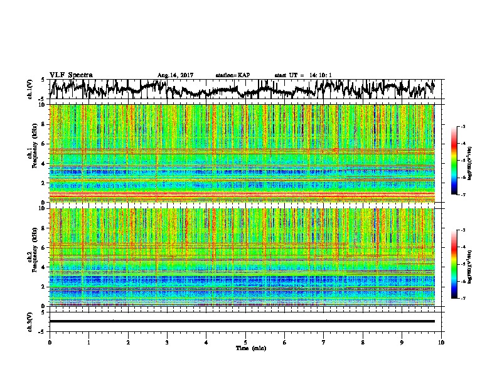Click time axis tick label '9'
This screenshot has width=497, height=384.
[402, 343]
